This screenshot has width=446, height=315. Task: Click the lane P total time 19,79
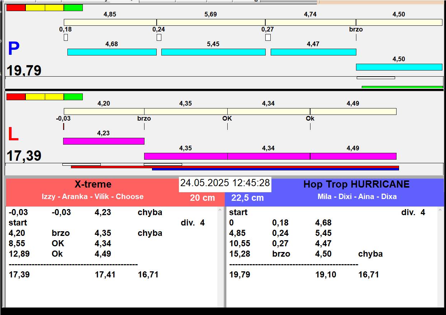pyautogui.click(x=24, y=71)
